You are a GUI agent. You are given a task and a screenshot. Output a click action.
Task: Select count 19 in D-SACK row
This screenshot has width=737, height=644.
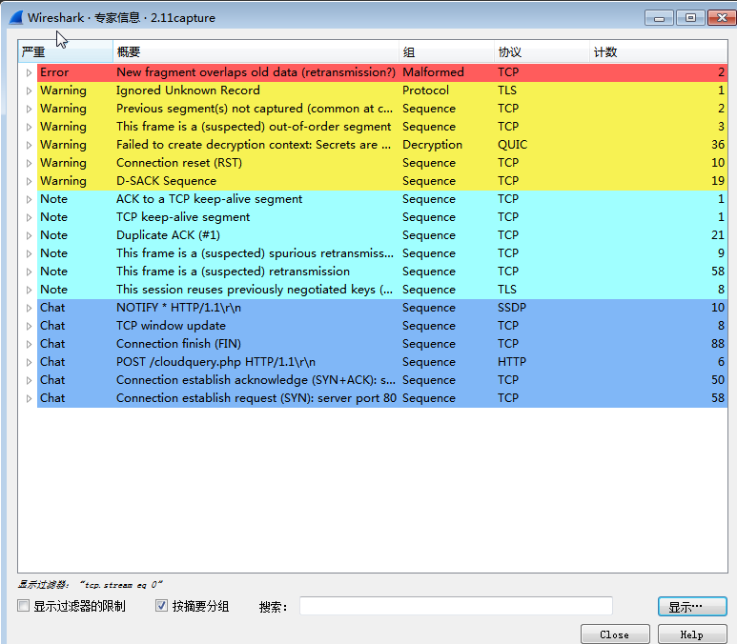click(x=718, y=181)
